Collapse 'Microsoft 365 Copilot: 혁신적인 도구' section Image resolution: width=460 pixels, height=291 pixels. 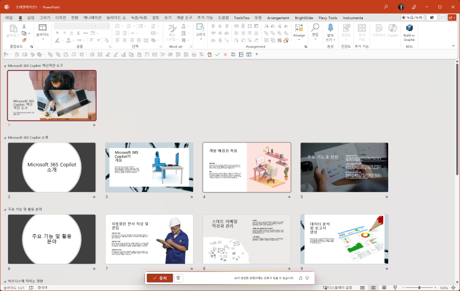[x=5, y=66]
